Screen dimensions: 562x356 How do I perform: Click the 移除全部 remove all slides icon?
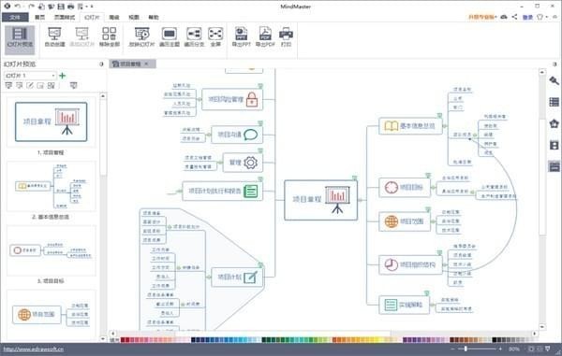pyautogui.click(x=110, y=37)
